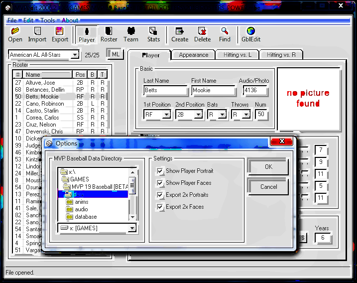357x283 pixels.
Task: Open the x: [GAMES] drive dropdown
Action: coord(132,228)
